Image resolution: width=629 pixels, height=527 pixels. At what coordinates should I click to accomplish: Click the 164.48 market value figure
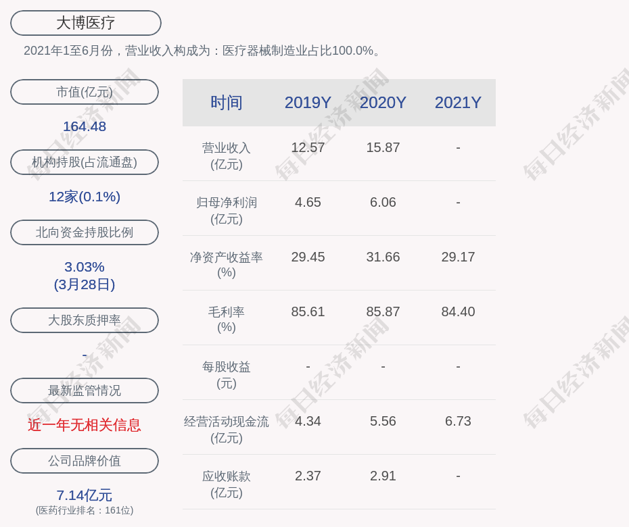pos(85,126)
